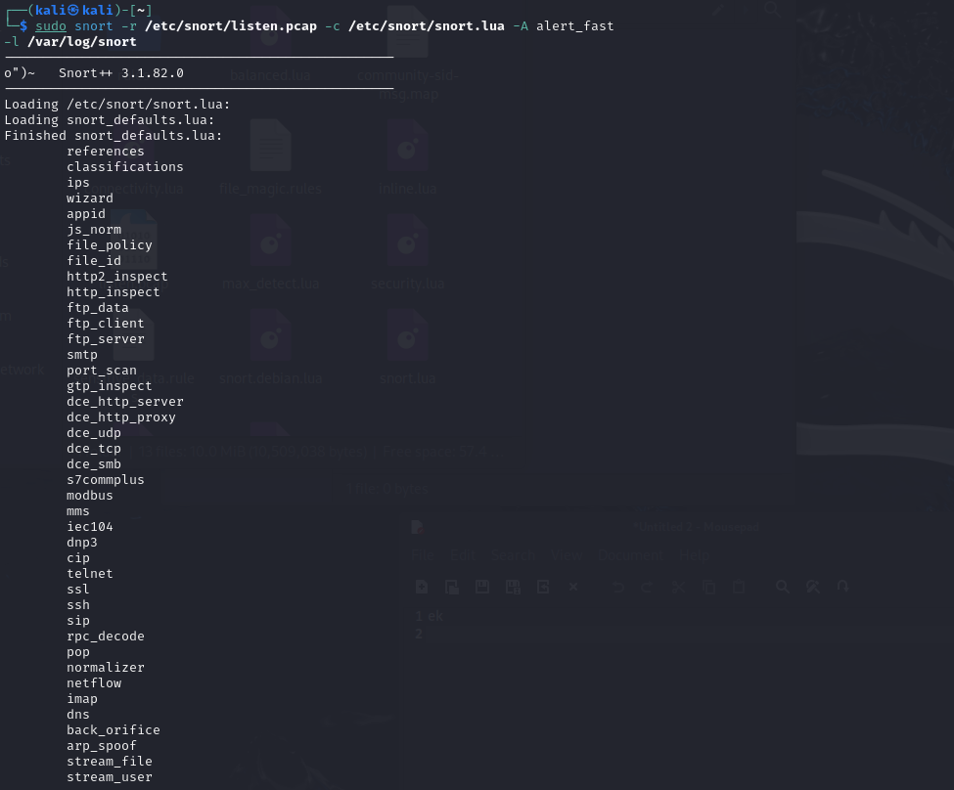Click 'modbus' line in terminal output

pyautogui.click(x=89, y=495)
